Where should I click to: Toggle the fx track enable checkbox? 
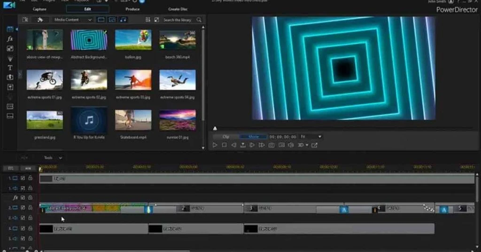pos(23,197)
